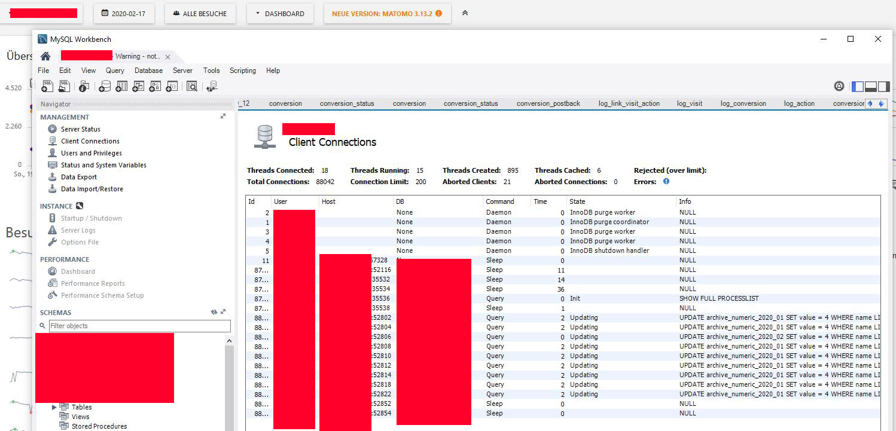This screenshot has height=431, width=896.
Task: Toggle the bottom output panel
Action: pyautogui.click(x=871, y=87)
